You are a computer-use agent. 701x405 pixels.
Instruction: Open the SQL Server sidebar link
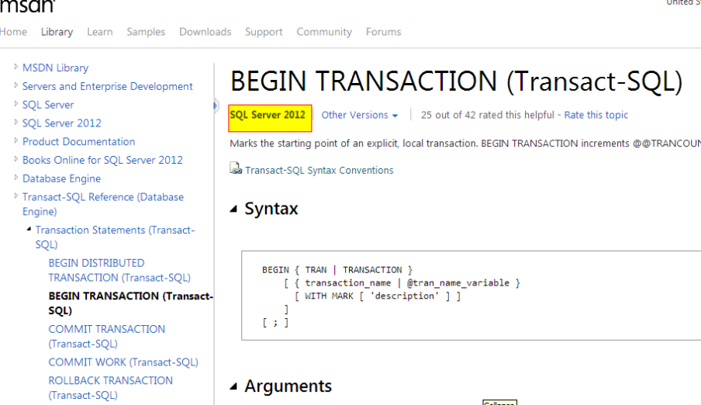click(x=48, y=104)
